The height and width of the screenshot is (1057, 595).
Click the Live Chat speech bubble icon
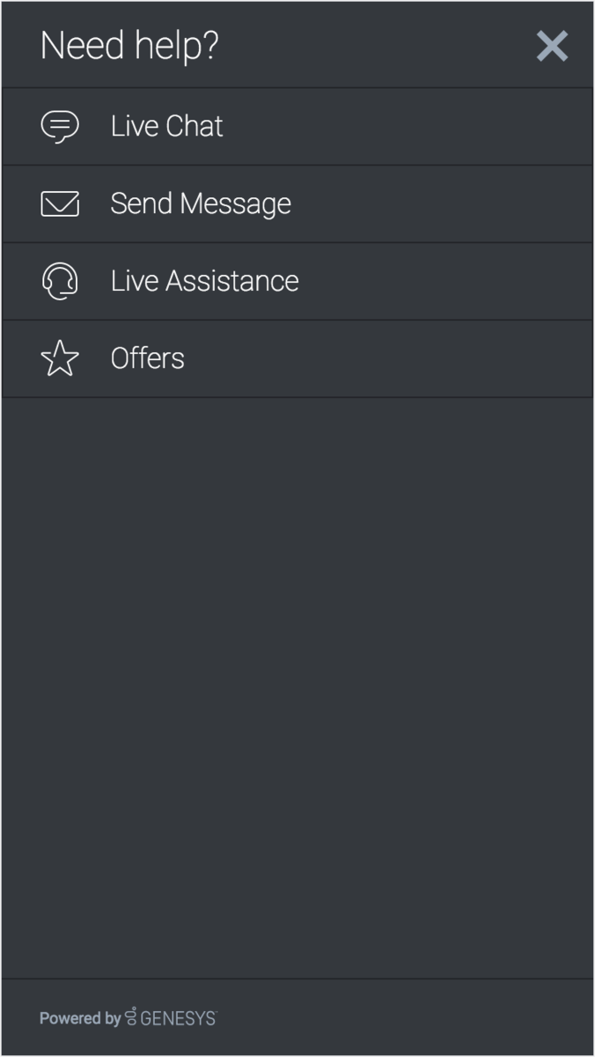tap(60, 127)
